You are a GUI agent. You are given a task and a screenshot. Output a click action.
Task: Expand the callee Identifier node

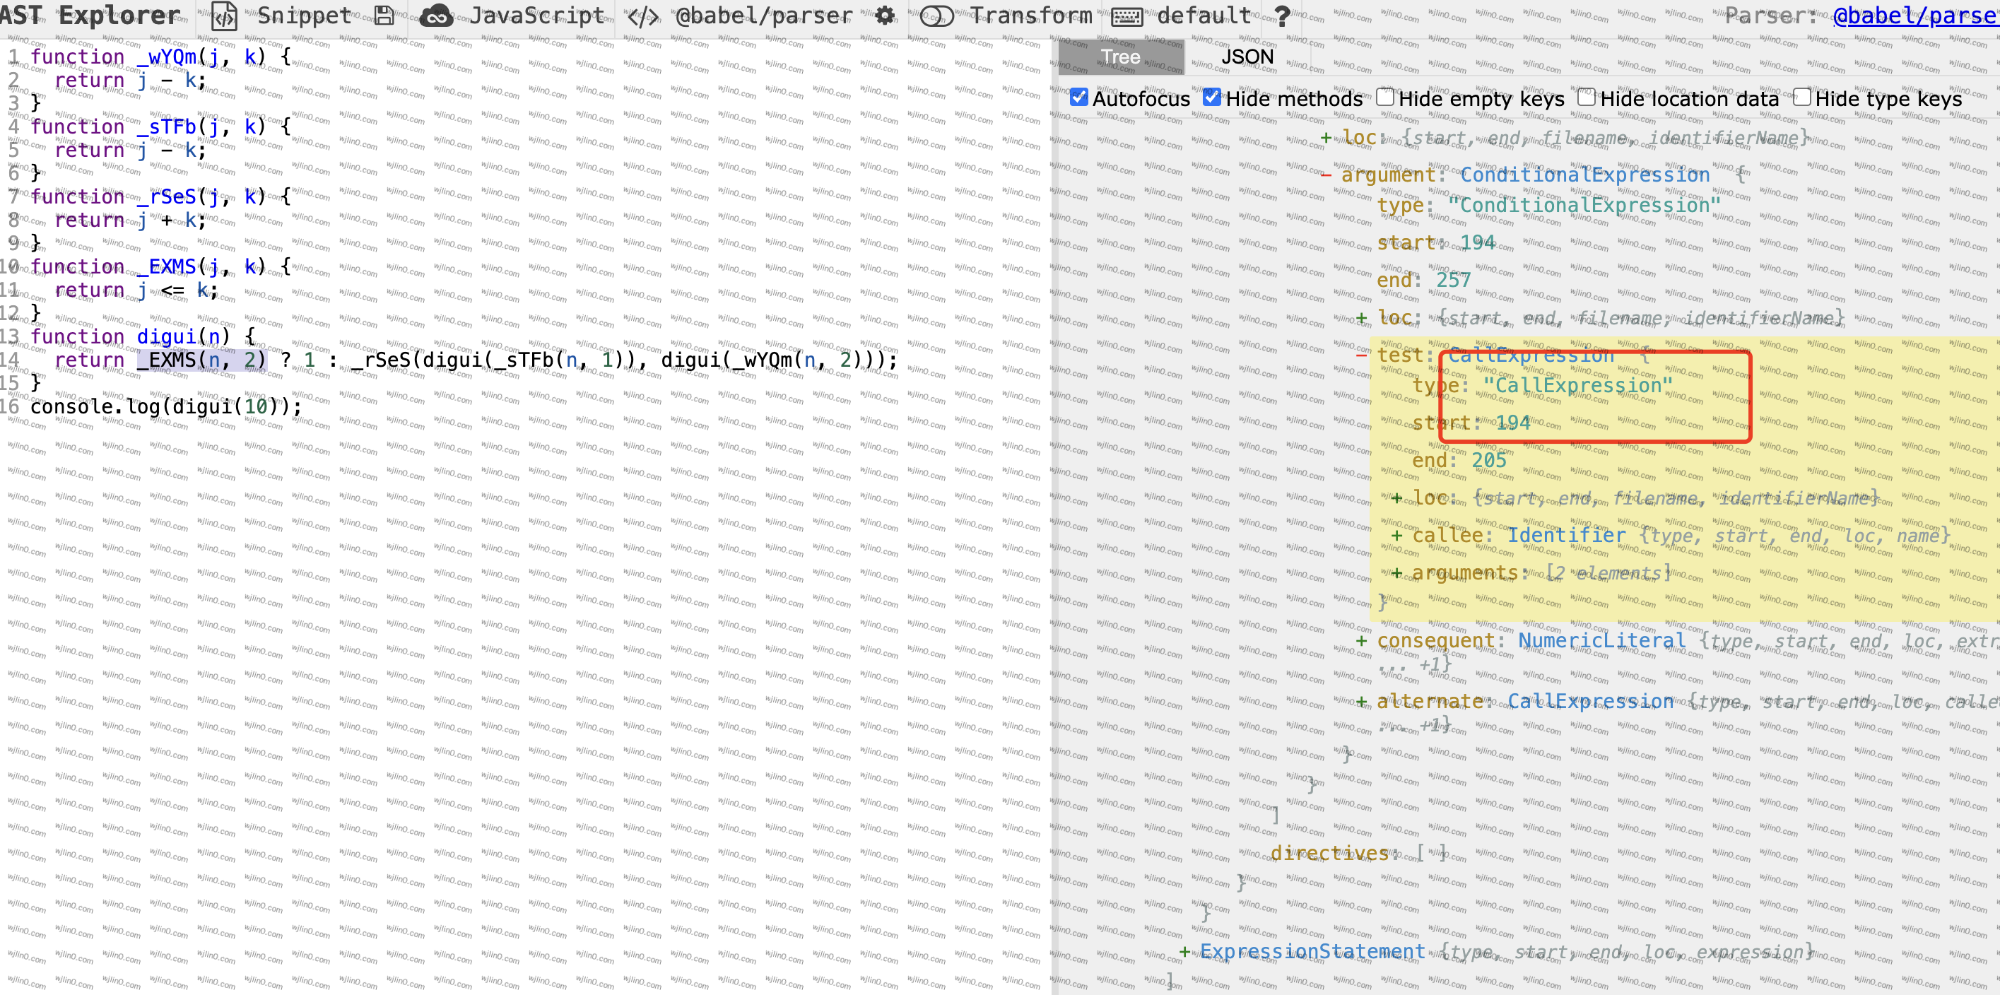coord(1396,536)
